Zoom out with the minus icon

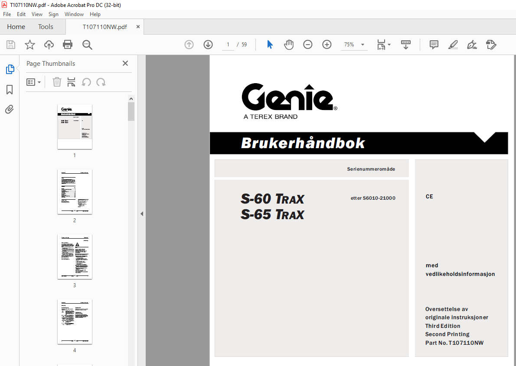[x=308, y=44]
